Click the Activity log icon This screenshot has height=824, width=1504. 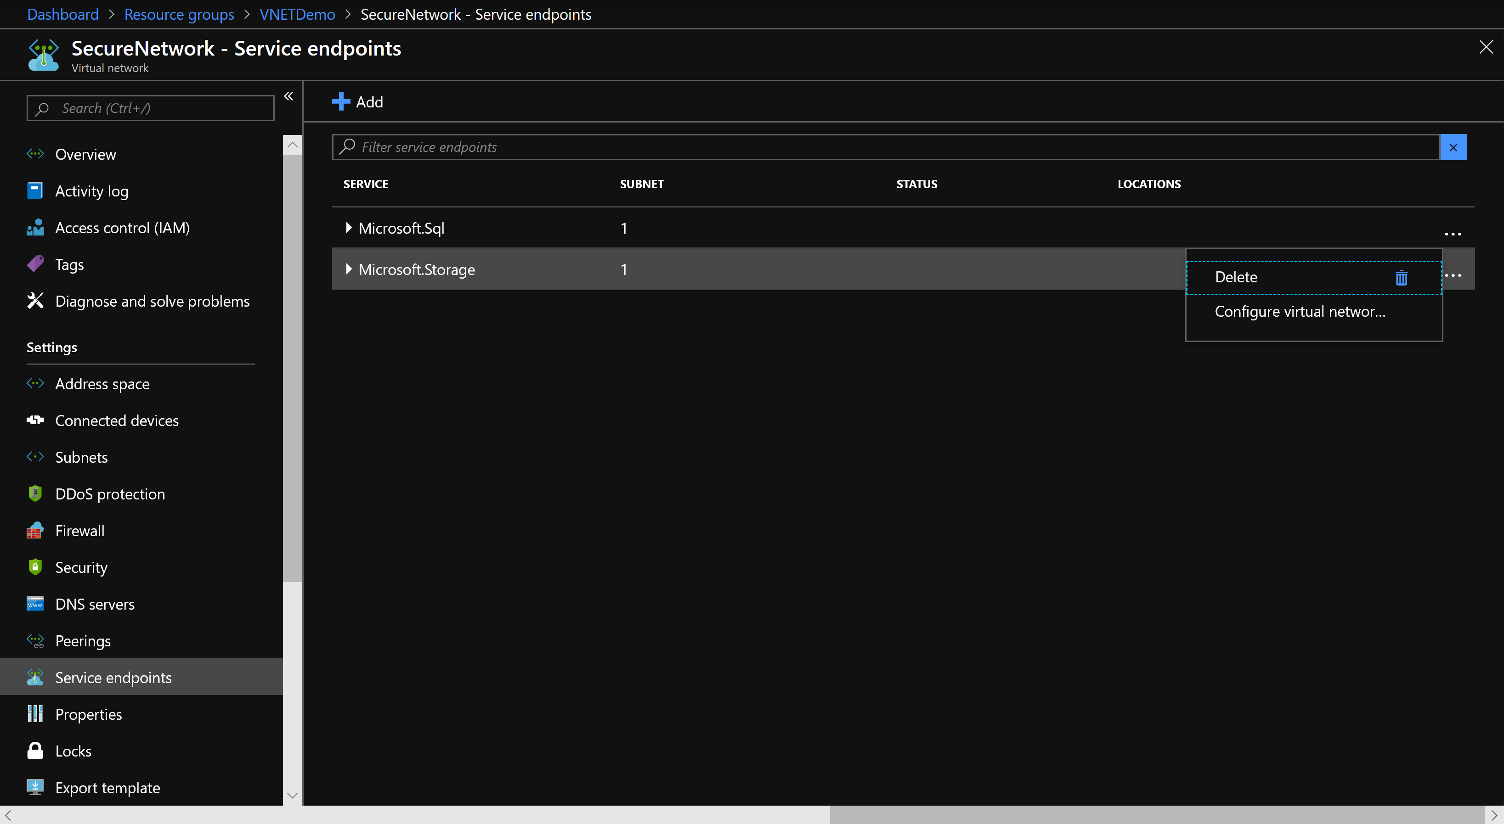coord(35,190)
